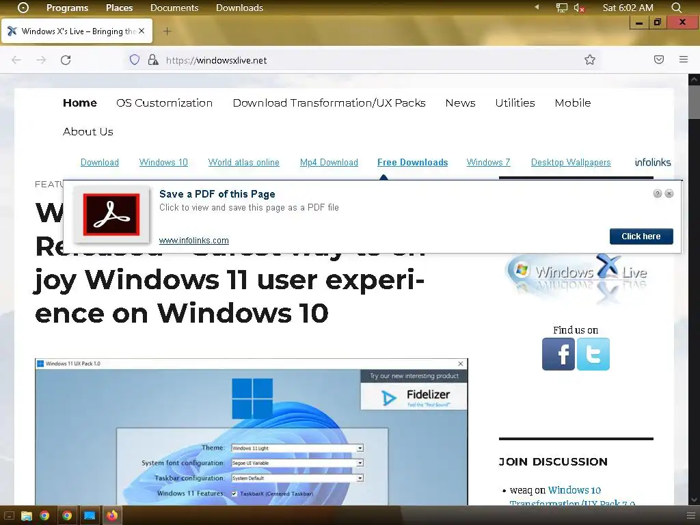Open the News nav item
The image size is (700, 525).
(x=460, y=103)
